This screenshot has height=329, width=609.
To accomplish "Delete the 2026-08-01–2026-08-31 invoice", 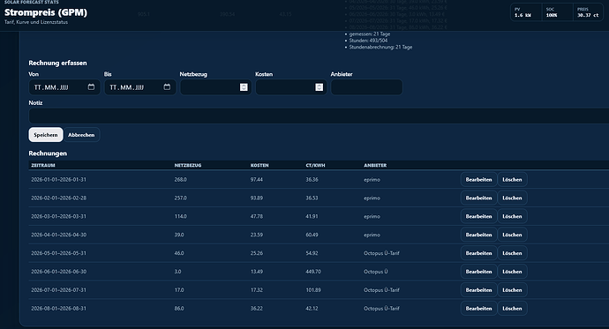I will [512, 309].
